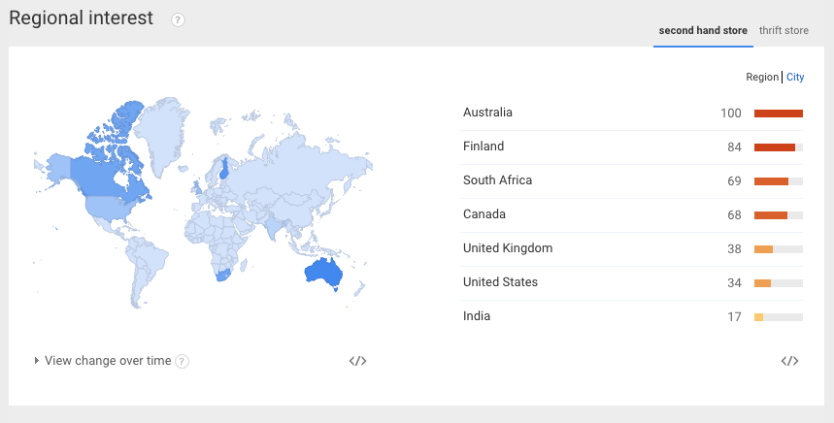The width and height of the screenshot is (834, 423).
Task: Click Australia on the world map
Action: [x=322, y=274]
